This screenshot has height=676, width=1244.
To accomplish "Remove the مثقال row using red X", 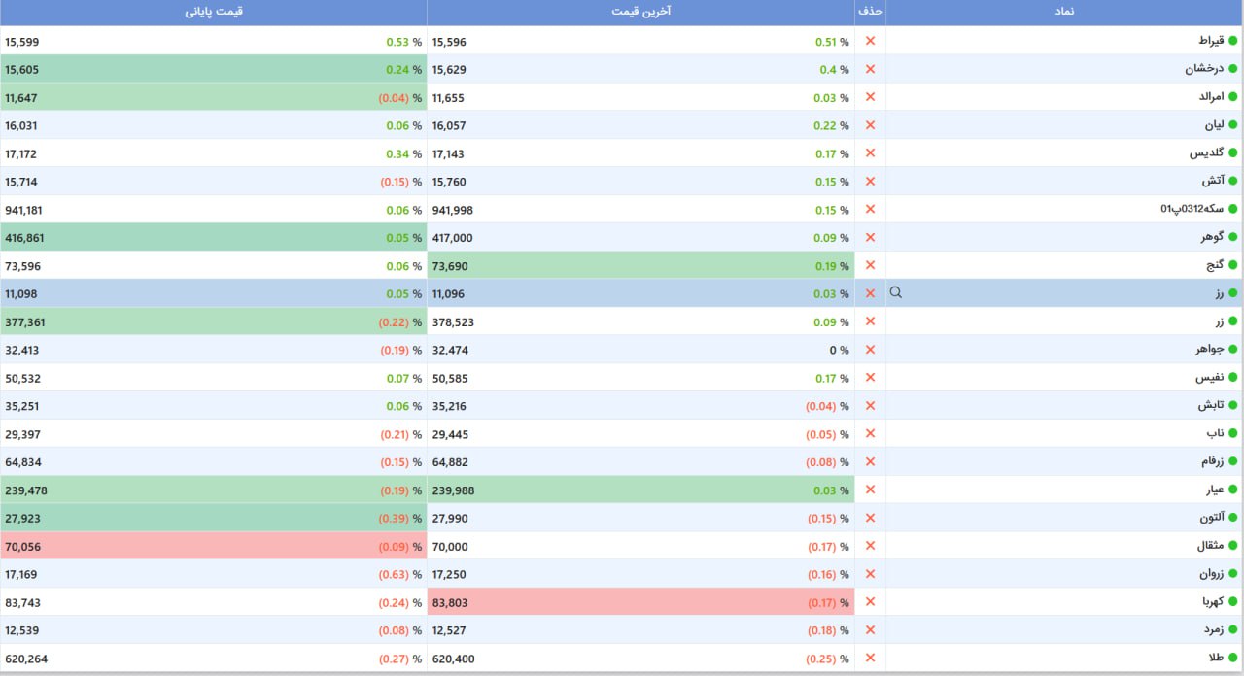I will (x=870, y=546).
